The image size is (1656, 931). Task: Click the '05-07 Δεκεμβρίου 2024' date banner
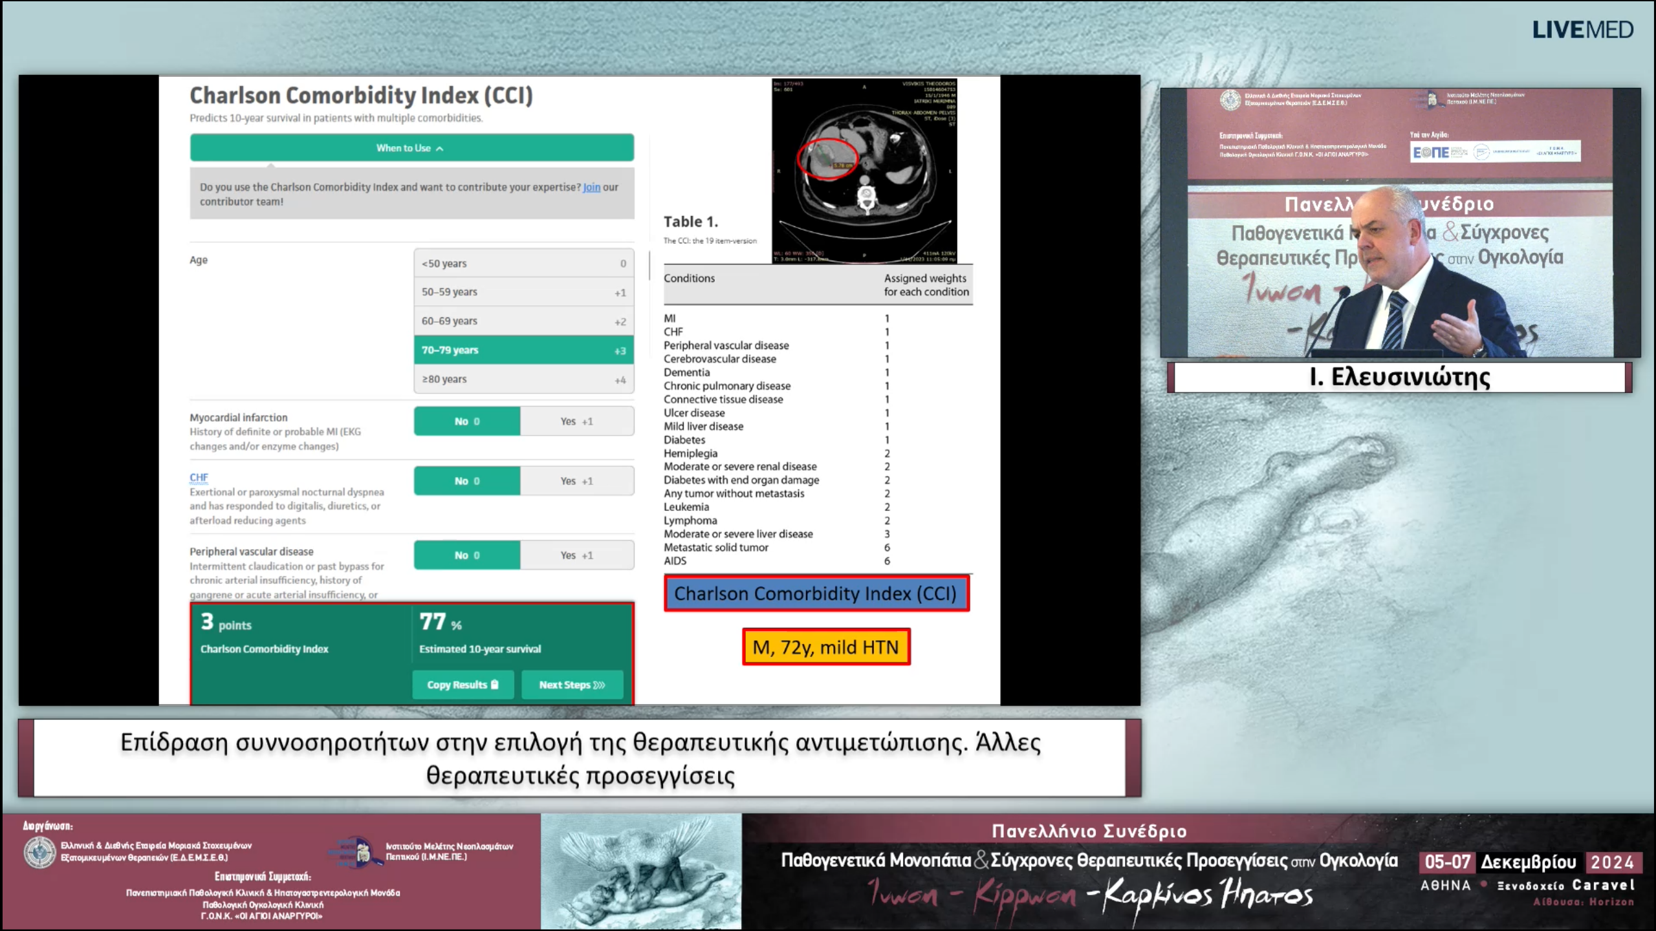(1530, 862)
